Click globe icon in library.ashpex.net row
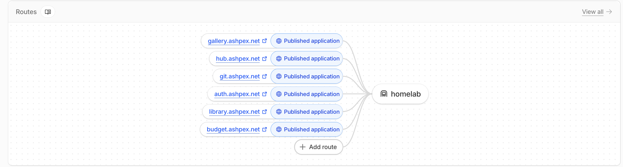 (279, 112)
